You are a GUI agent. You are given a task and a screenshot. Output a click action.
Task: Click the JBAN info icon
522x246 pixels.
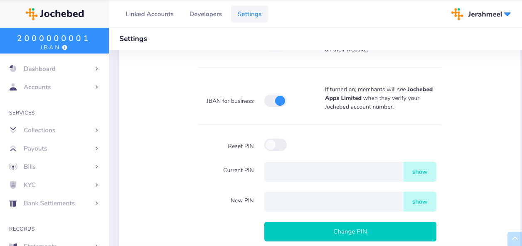click(x=64, y=47)
